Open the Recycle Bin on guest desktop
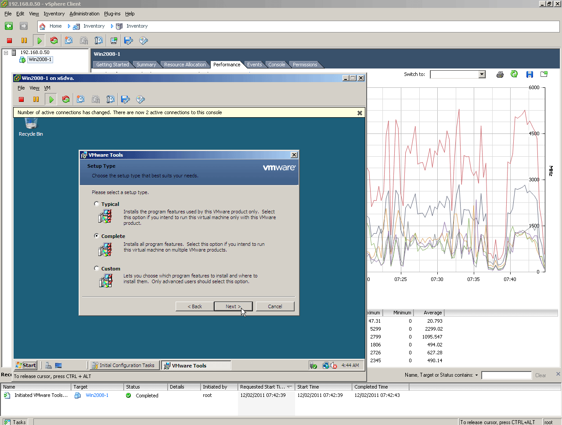562x425 pixels. [31, 128]
